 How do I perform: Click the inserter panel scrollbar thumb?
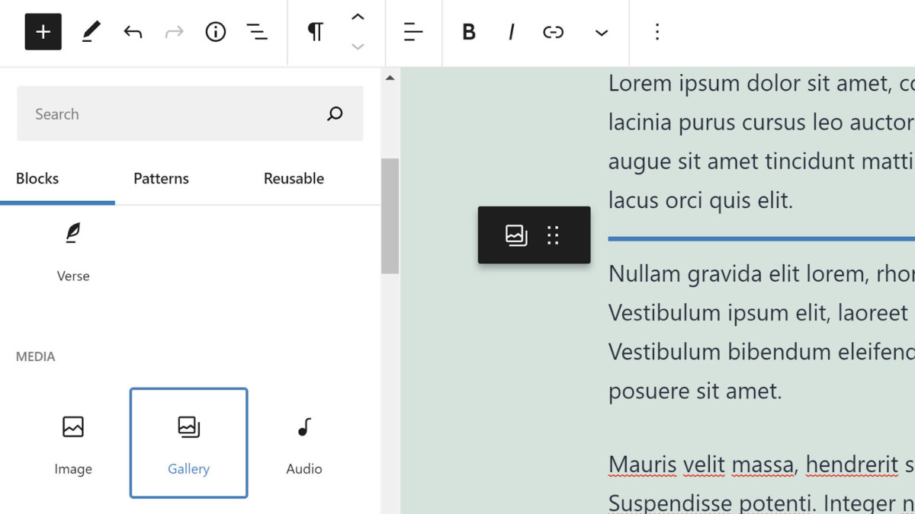(390, 215)
